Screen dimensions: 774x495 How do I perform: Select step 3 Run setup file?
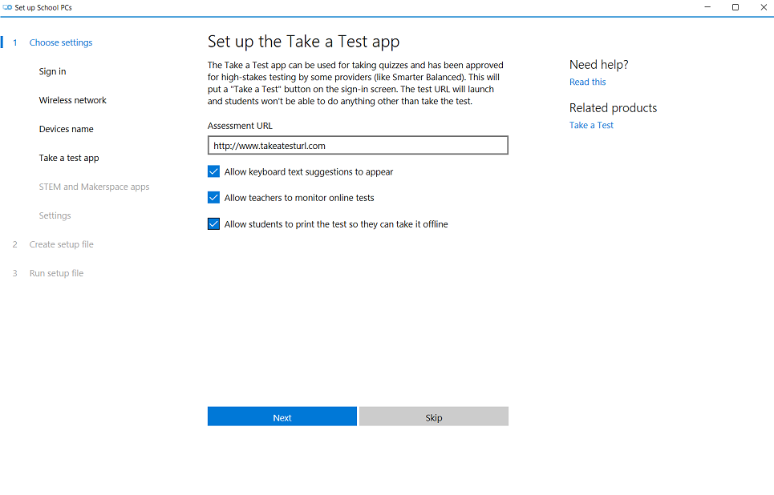pos(56,273)
